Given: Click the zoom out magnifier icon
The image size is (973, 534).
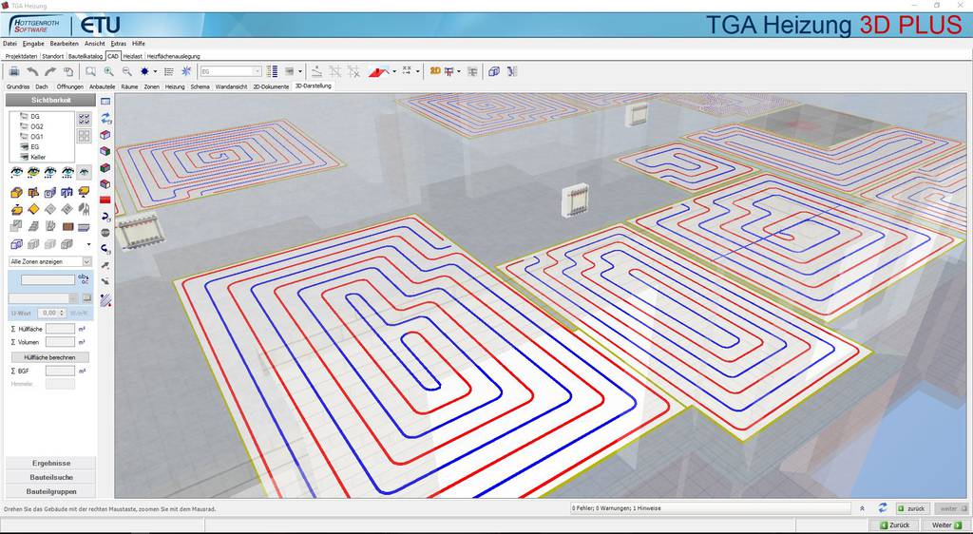Looking at the screenshot, I should coord(127,71).
